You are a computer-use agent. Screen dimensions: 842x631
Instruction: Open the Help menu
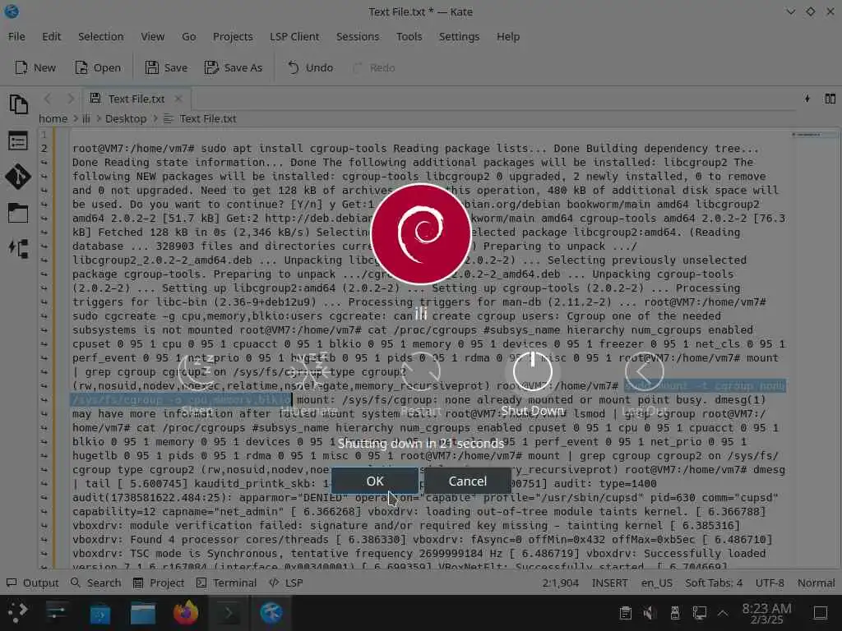click(x=508, y=36)
